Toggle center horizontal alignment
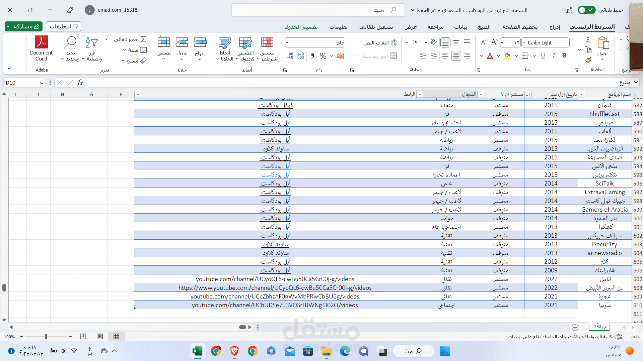 (x=456, y=56)
